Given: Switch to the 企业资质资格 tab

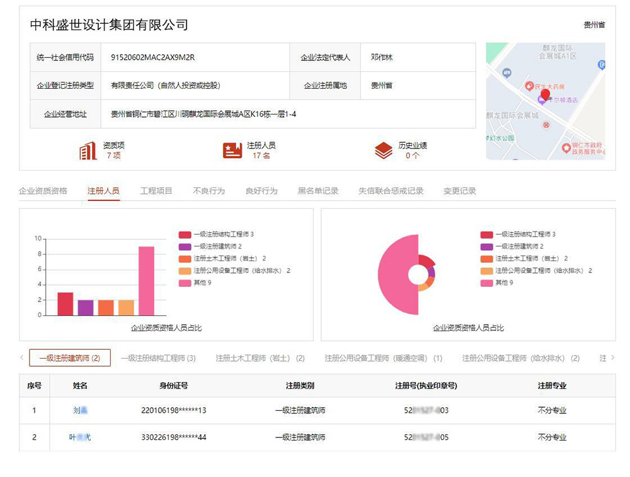Looking at the screenshot, I should point(43,191).
